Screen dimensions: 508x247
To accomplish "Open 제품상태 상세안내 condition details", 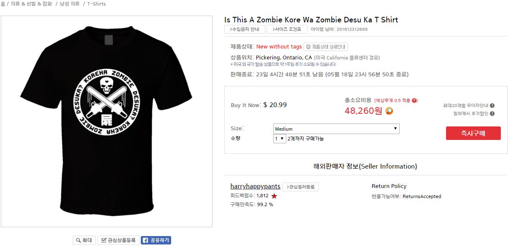I will (325, 47).
